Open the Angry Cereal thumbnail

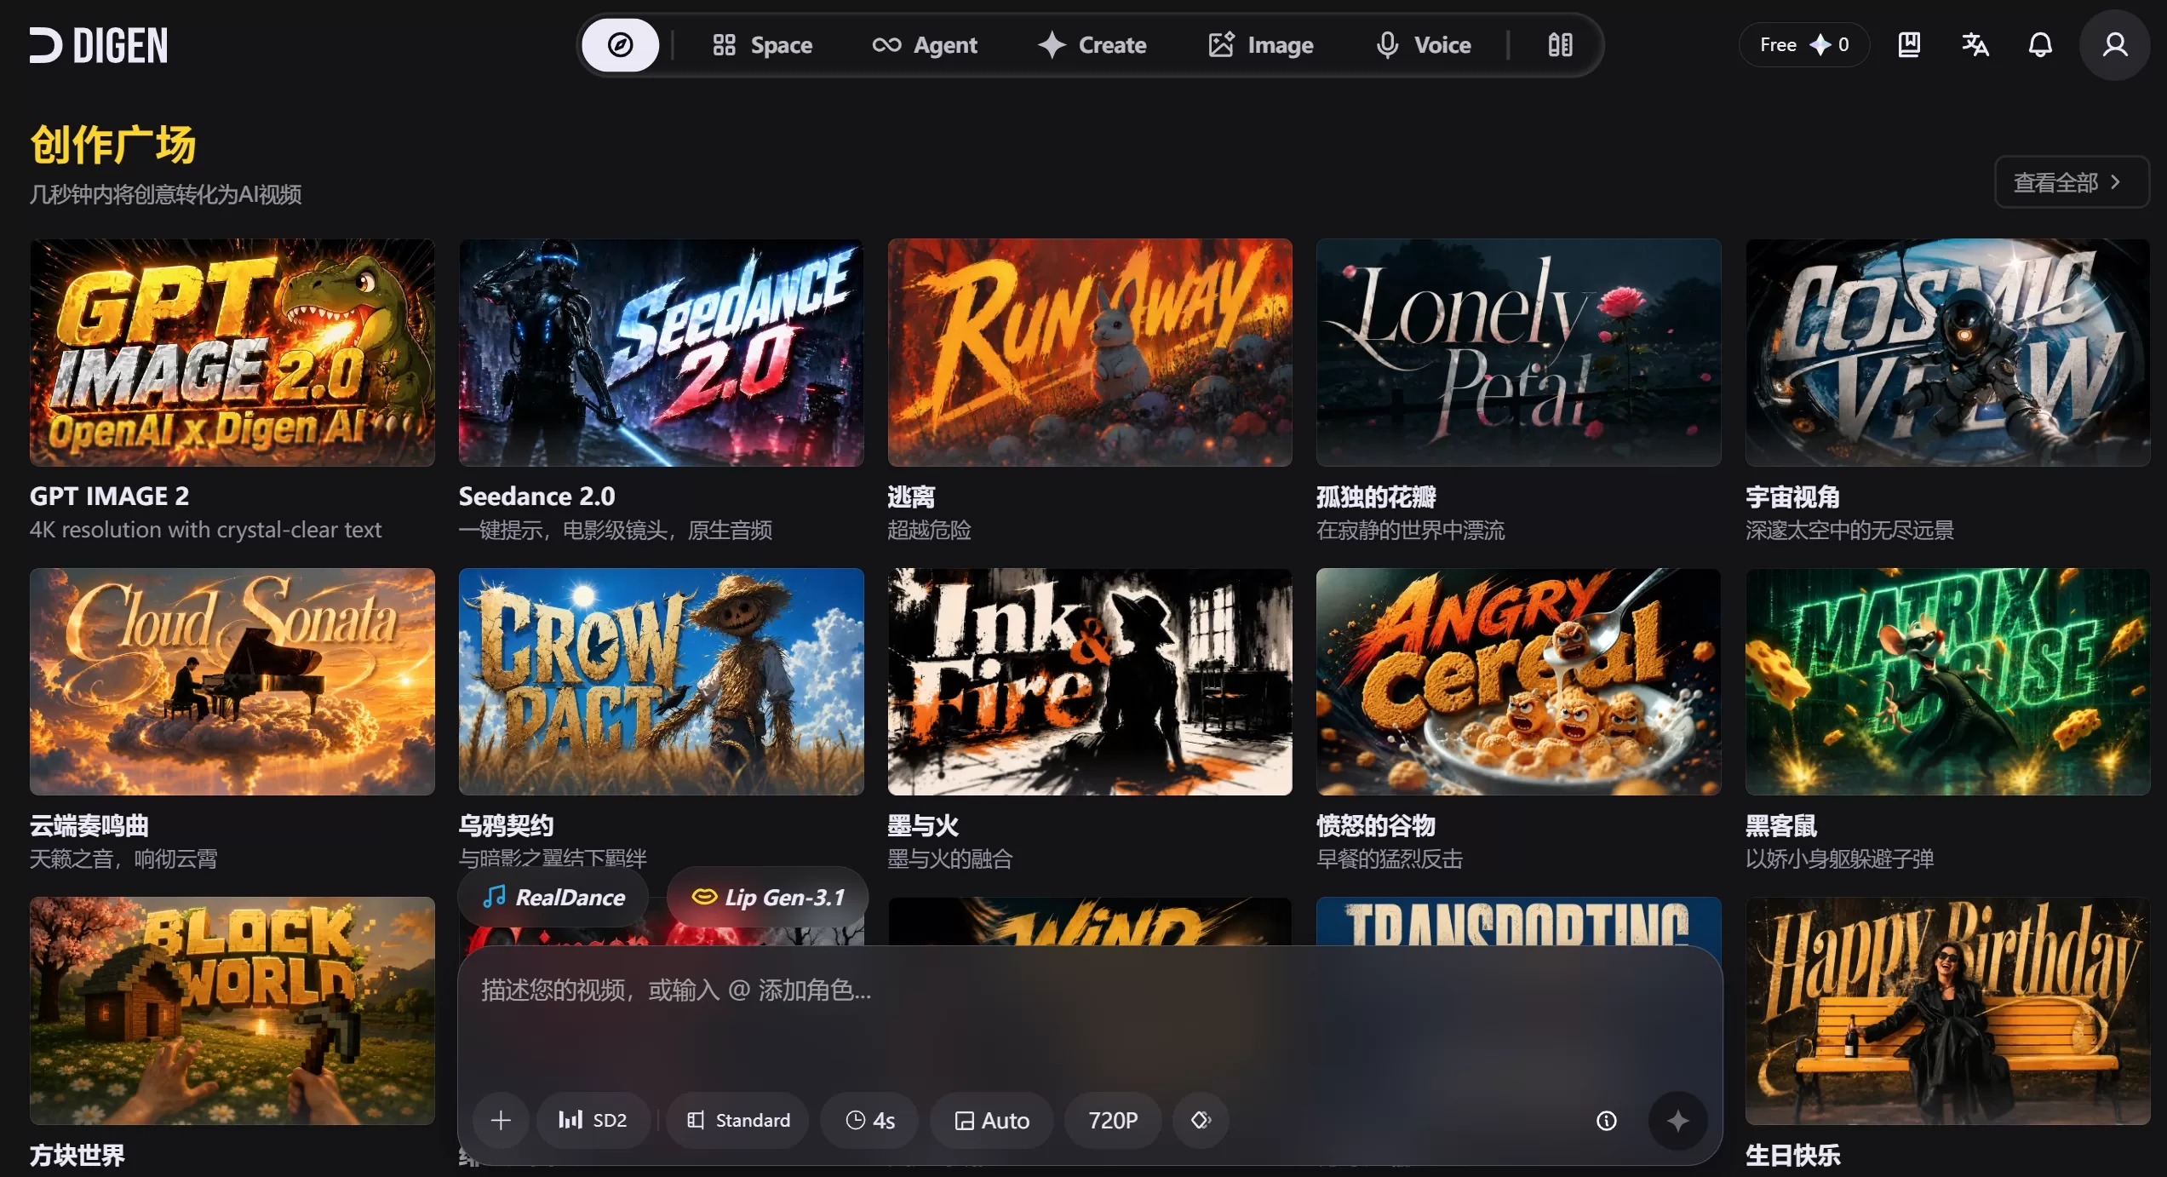click(x=1518, y=681)
